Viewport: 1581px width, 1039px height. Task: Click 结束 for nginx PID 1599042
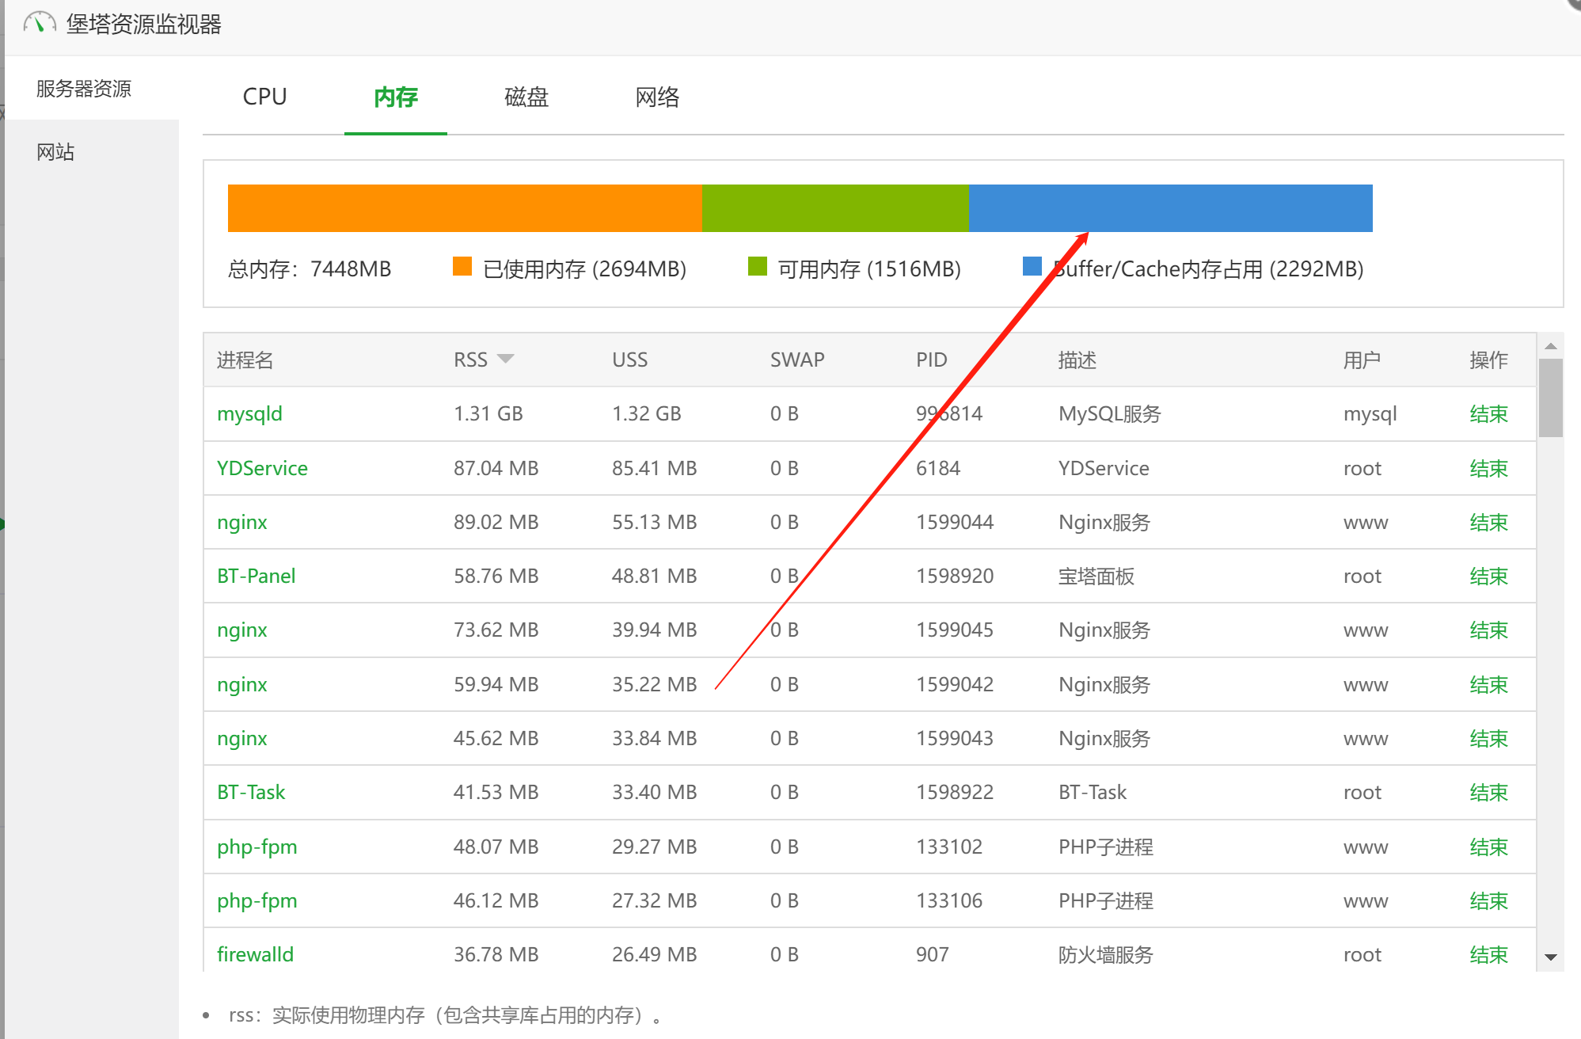(x=1488, y=685)
